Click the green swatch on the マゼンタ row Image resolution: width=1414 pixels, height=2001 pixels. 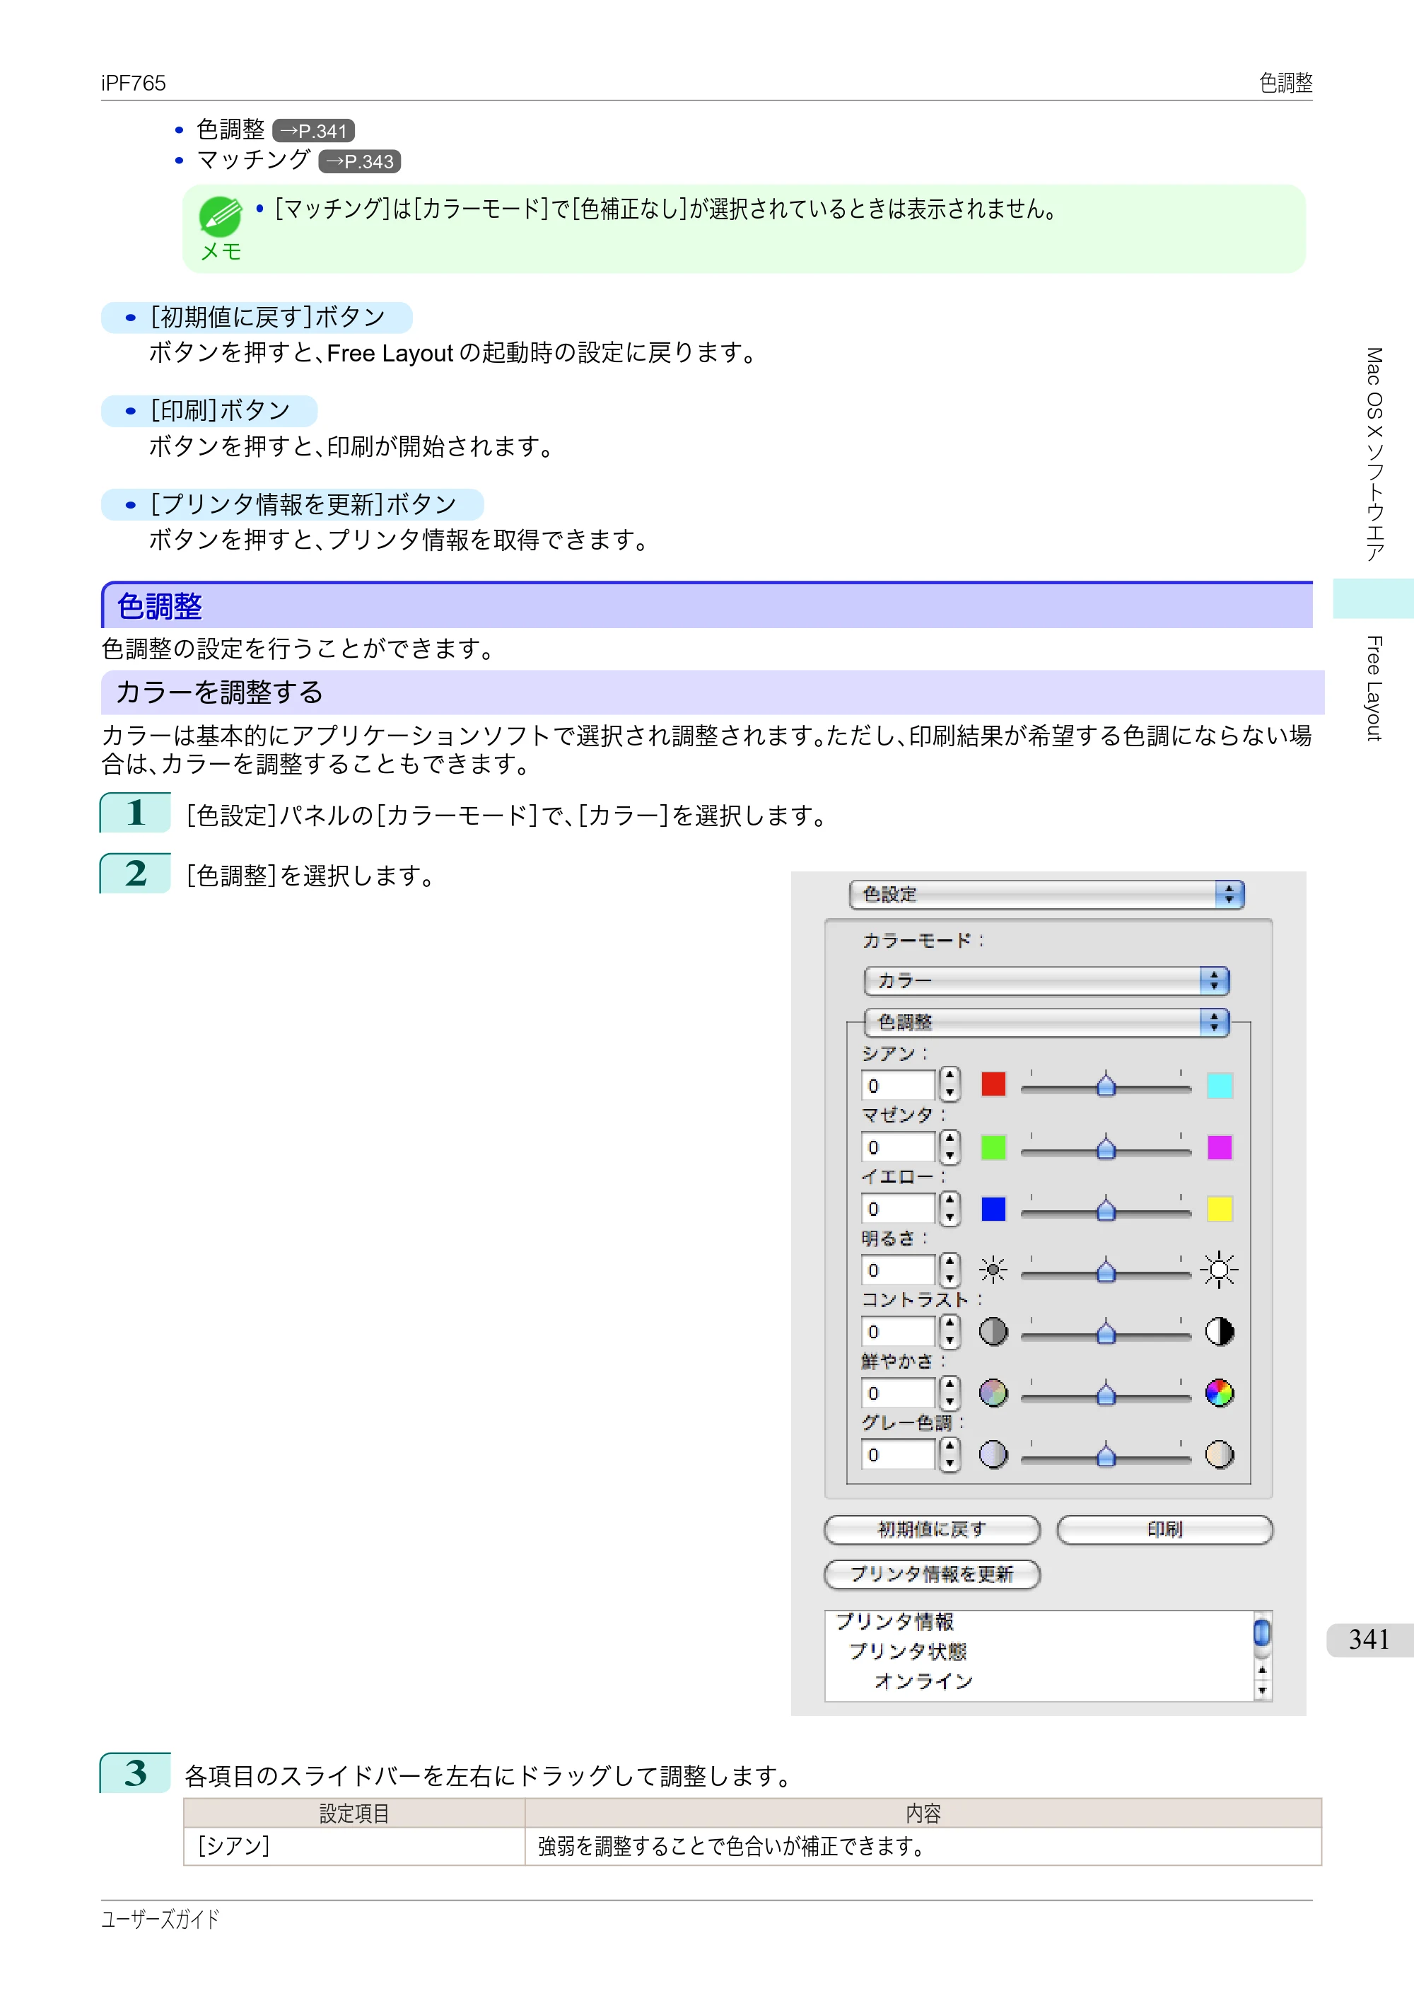[x=993, y=1147]
